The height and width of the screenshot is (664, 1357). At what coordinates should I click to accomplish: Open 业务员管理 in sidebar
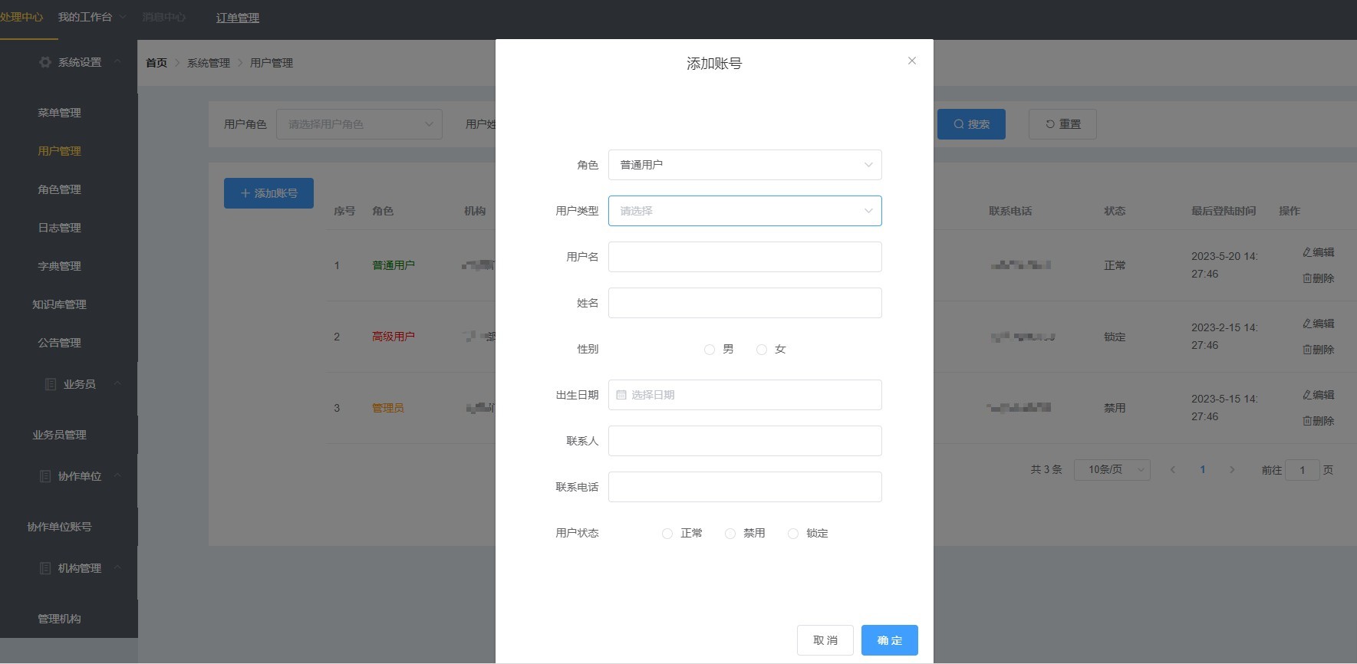click(60, 435)
